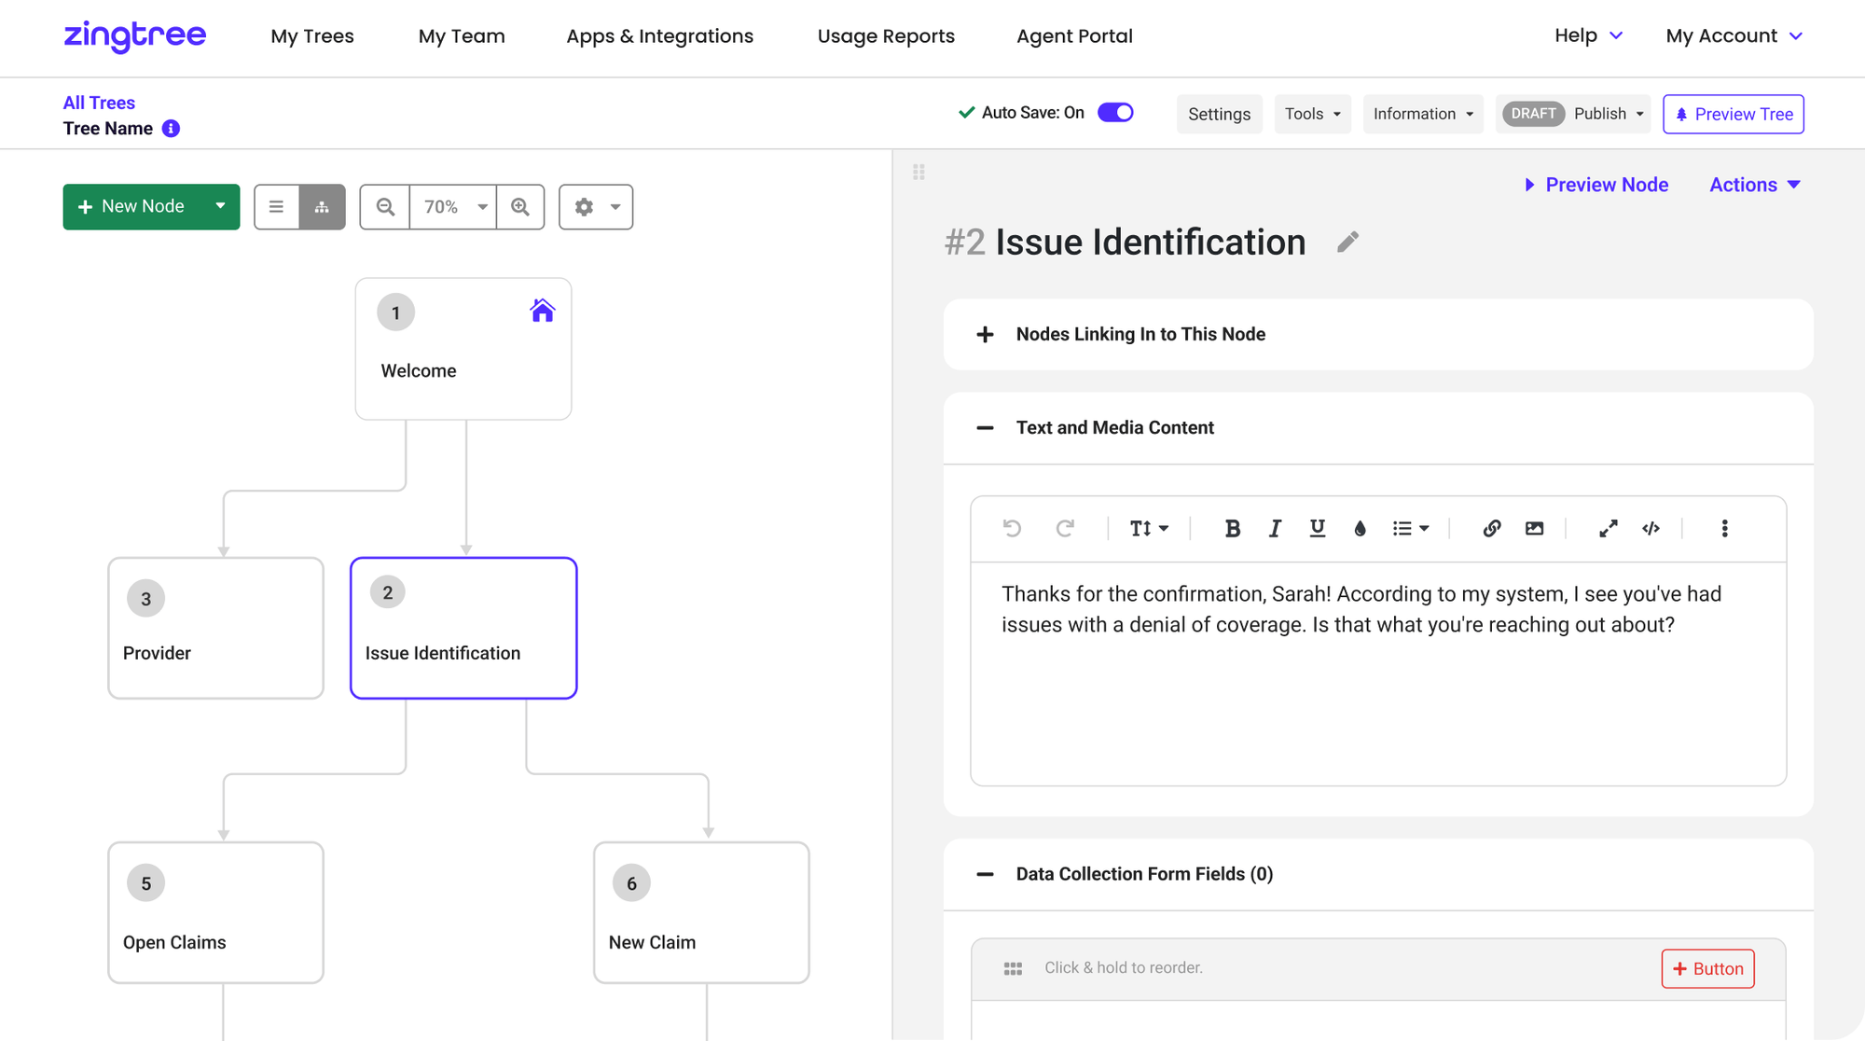The image size is (1865, 1041).
Task: Open the code view icon
Action: click(x=1651, y=528)
